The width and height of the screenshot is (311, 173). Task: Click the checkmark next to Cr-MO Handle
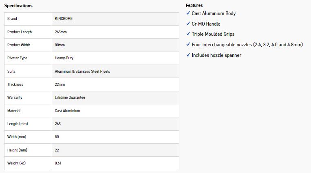point(188,24)
